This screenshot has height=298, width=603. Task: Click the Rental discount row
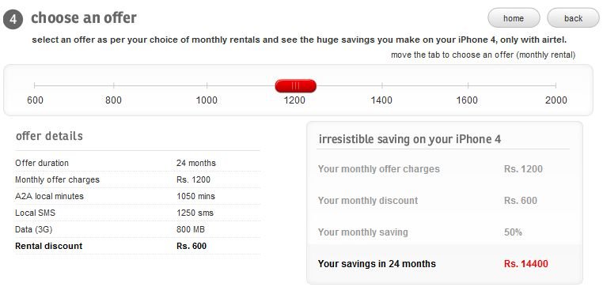point(138,246)
